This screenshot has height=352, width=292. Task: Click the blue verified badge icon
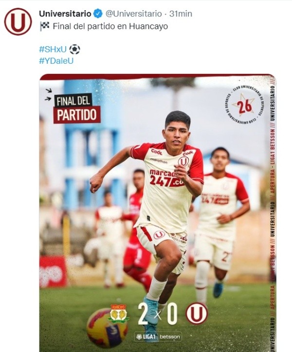tap(98, 14)
